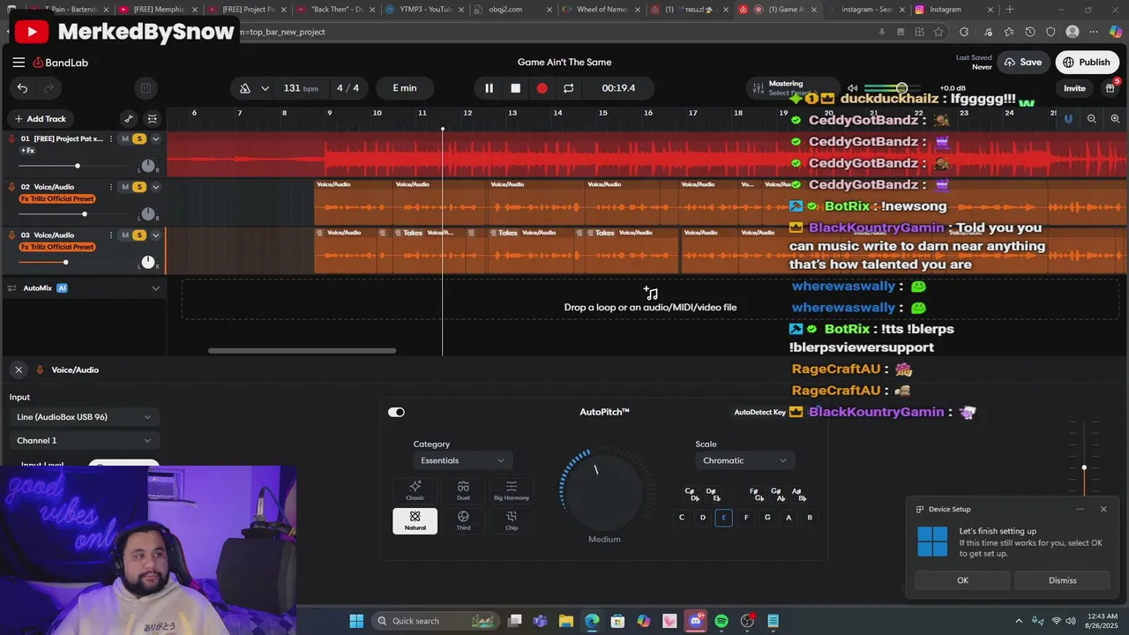
Task: Expand track 02 chevron
Action: coord(156,187)
